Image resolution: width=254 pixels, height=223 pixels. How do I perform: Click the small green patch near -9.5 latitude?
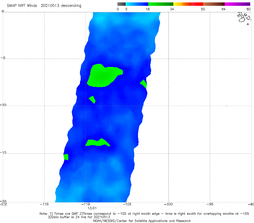[x=92, y=99]
